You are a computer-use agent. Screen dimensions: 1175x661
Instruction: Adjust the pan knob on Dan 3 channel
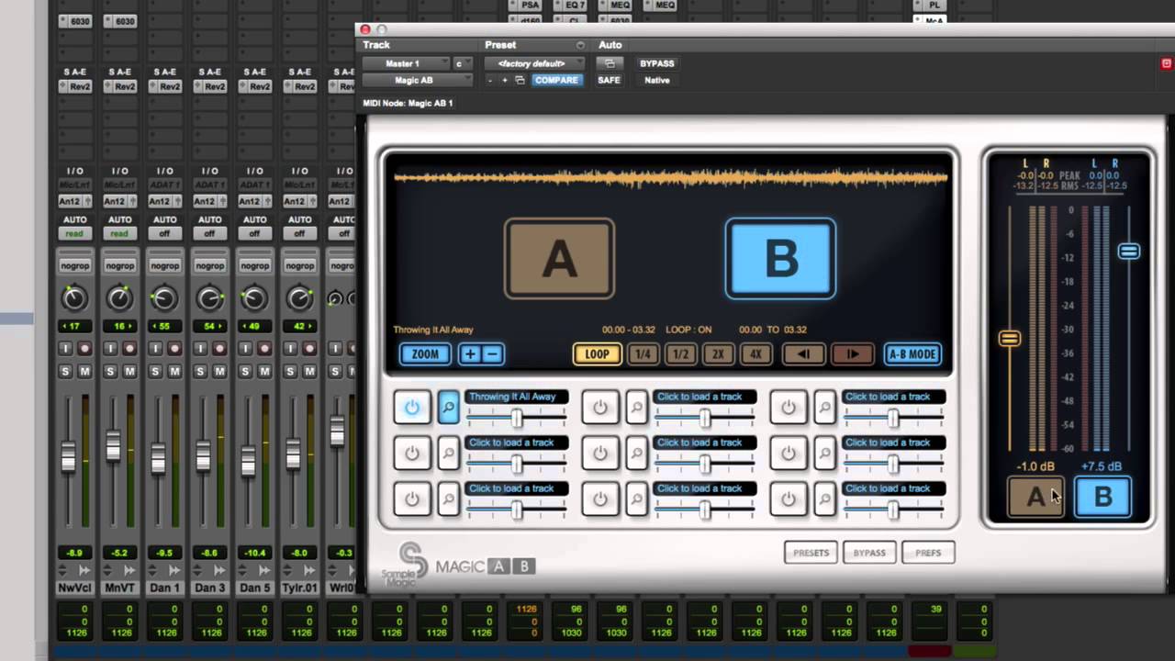pos(209,297)
